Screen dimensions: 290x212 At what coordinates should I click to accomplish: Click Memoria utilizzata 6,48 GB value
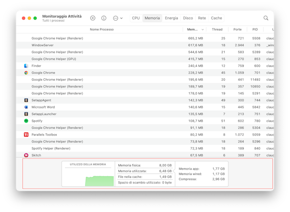[166, 171]
